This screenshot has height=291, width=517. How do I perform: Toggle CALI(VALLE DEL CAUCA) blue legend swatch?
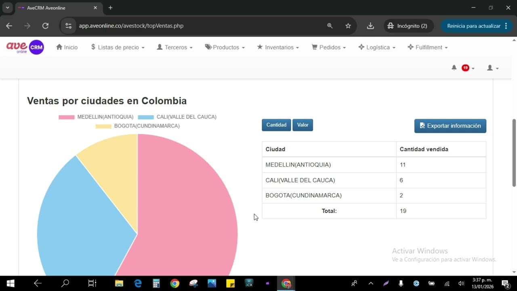(x=146, y=117)
